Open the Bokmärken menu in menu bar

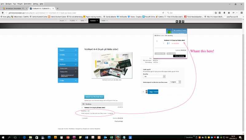[x=28, y=4]
